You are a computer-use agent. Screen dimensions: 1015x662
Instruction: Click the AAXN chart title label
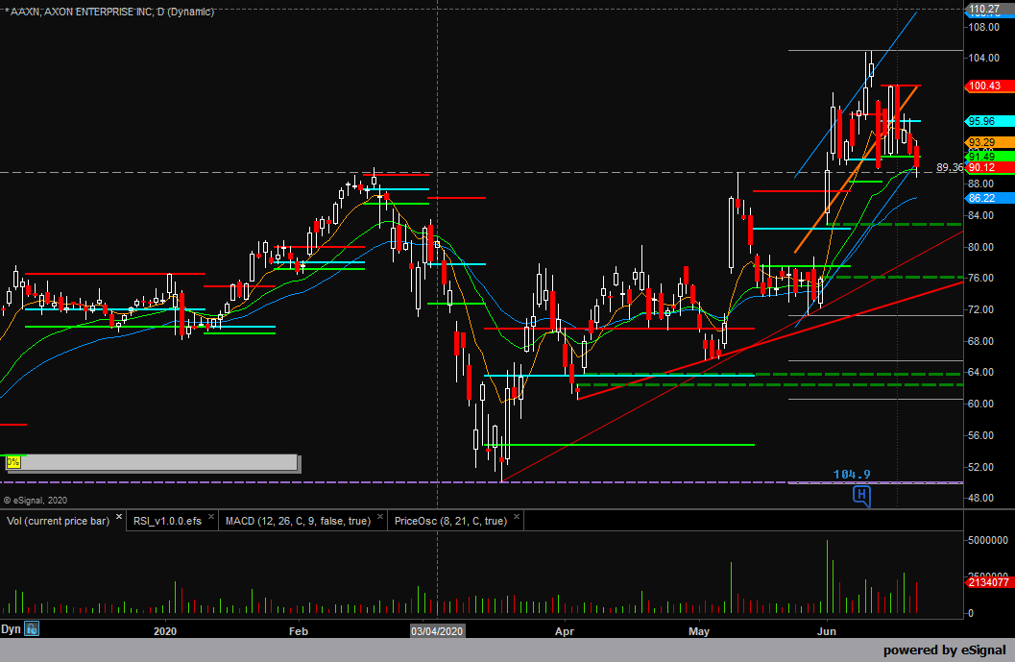tap(109, 12)
